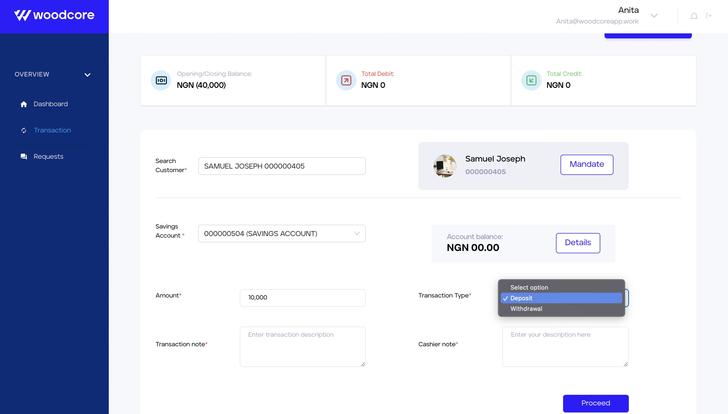This screenshot has width=728, height=414.
Task: Pick 'Select option' placeholder entry
Action: (x=529, y=287)
